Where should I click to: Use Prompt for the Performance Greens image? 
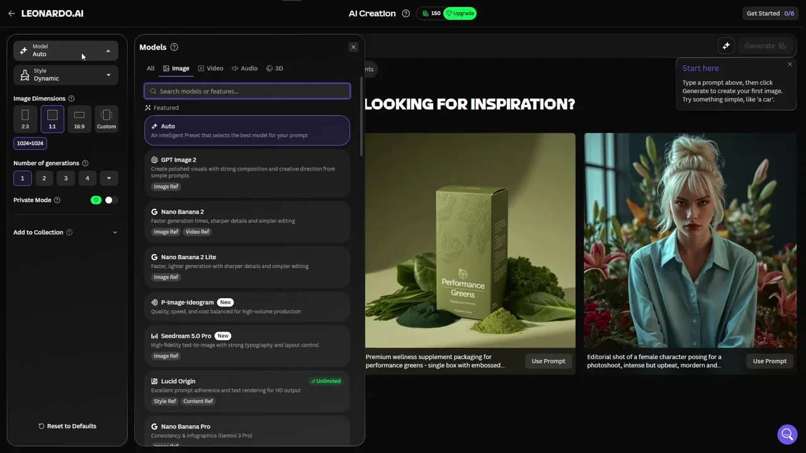548,361
